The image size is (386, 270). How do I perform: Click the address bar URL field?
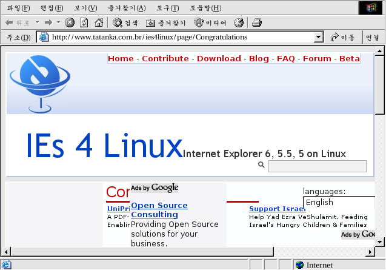point(179,37)
